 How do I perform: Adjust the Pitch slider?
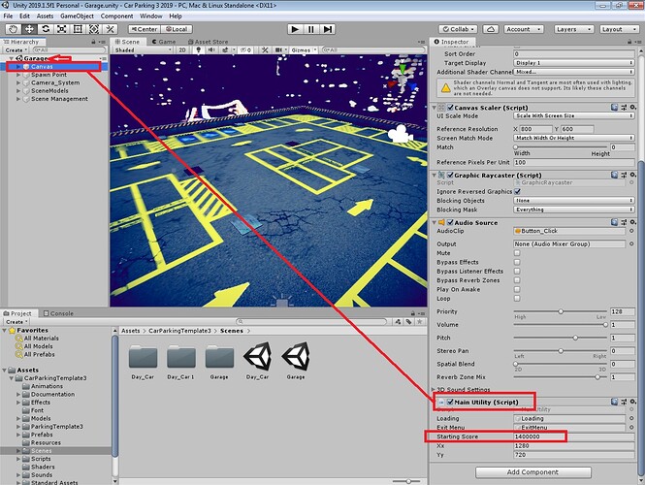pos(561,338)
